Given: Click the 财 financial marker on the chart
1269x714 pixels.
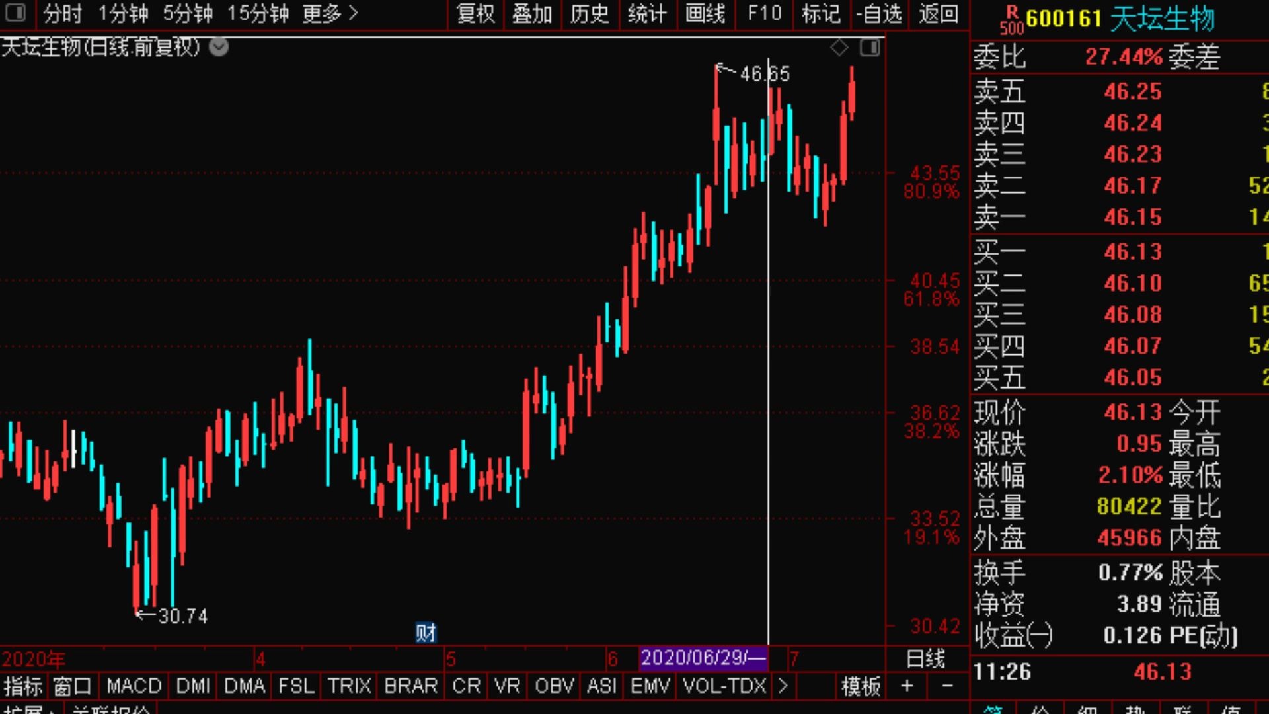Looking at the screenshot, I should [426, 633].
